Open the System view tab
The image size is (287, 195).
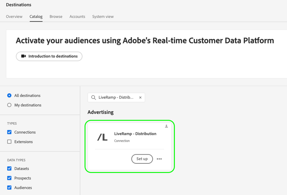click(103, 17)
